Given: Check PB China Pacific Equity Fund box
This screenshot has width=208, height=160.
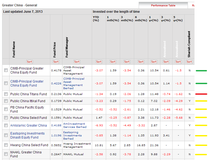Looking at the screenshot, I should [x=6, y=109].
